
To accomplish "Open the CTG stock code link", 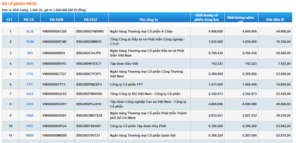I will (30, 74).
